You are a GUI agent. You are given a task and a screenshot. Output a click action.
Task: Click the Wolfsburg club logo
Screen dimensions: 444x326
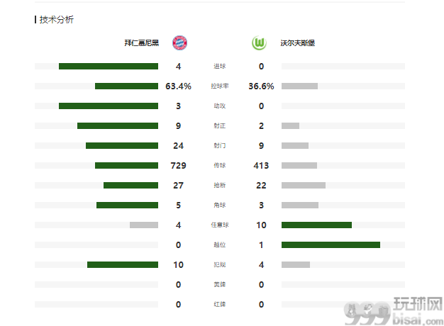[259, 43]
